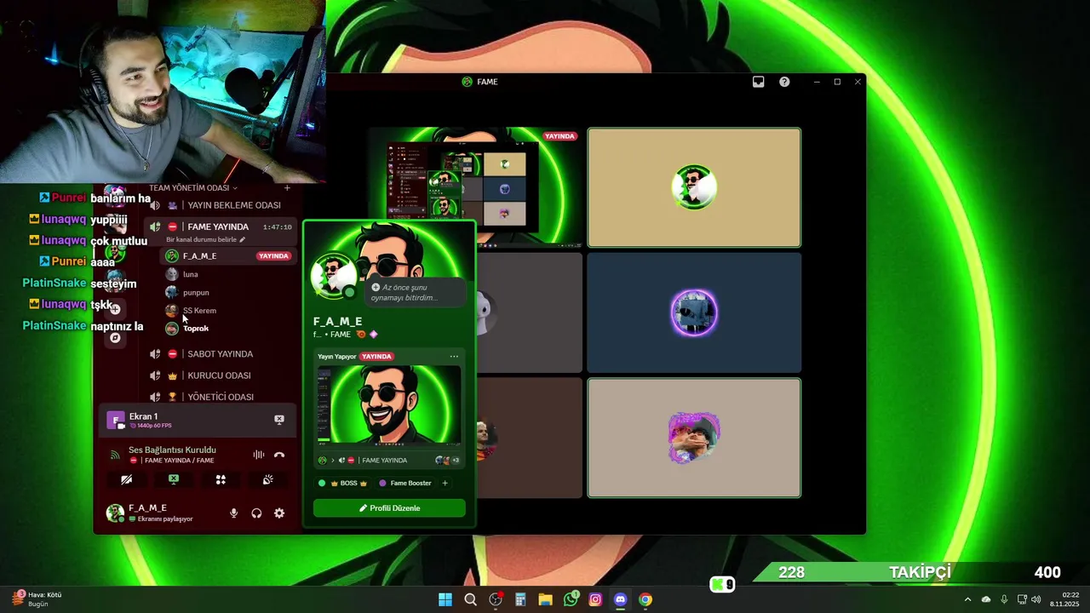Join the SABOT YAYINDA voice channel

pos(219,354)
